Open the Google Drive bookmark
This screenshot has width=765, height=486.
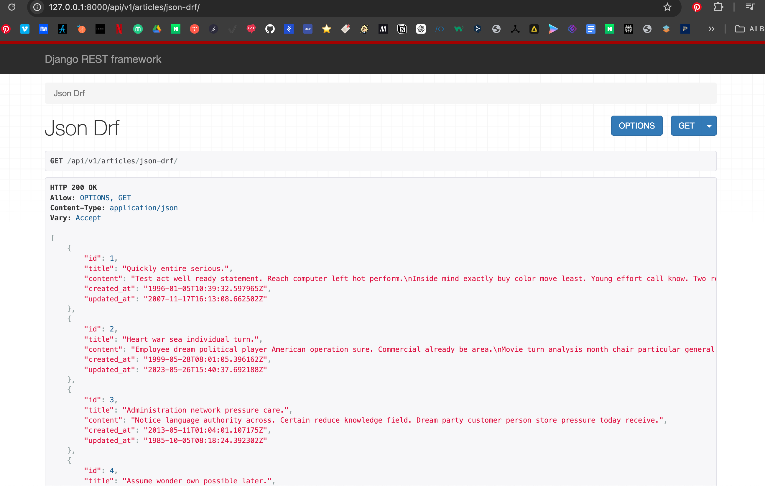tap(157, 29)
